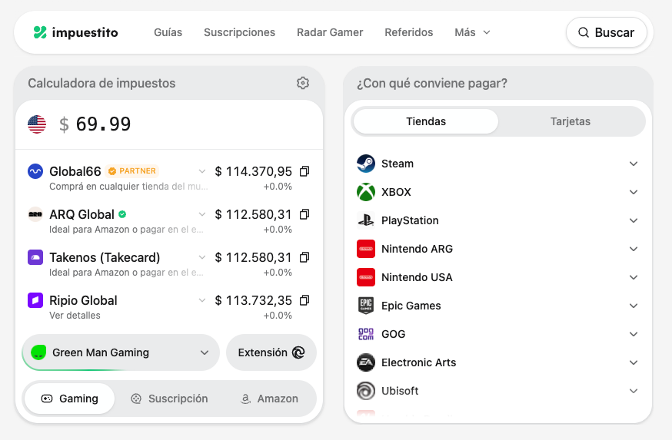Expand the Electronic Arts chevron
The height and width of the screenshot is (440, 672).
coord(634,362)
